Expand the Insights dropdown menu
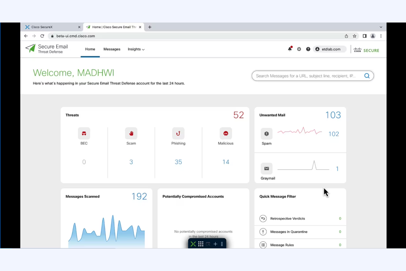 pyautogui.click(x=136, y=49)
